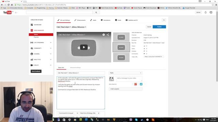Remove the Command & Conquer tag
The width and height of the screenshot is (218, 122).
coord(77,113)
